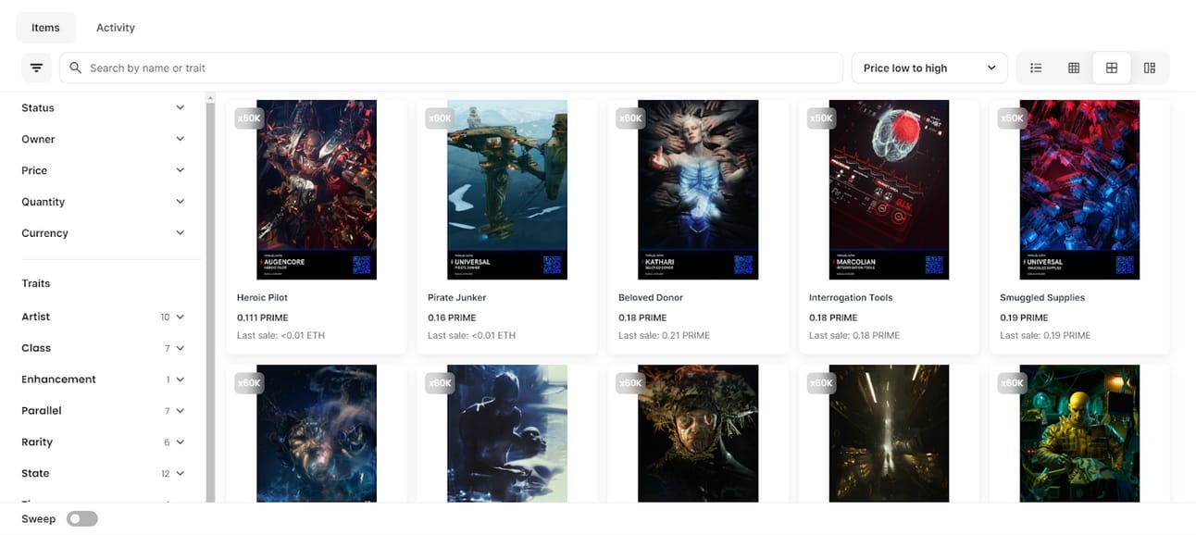
Task: Click the Beloved Donor item title
Action: 651,298
